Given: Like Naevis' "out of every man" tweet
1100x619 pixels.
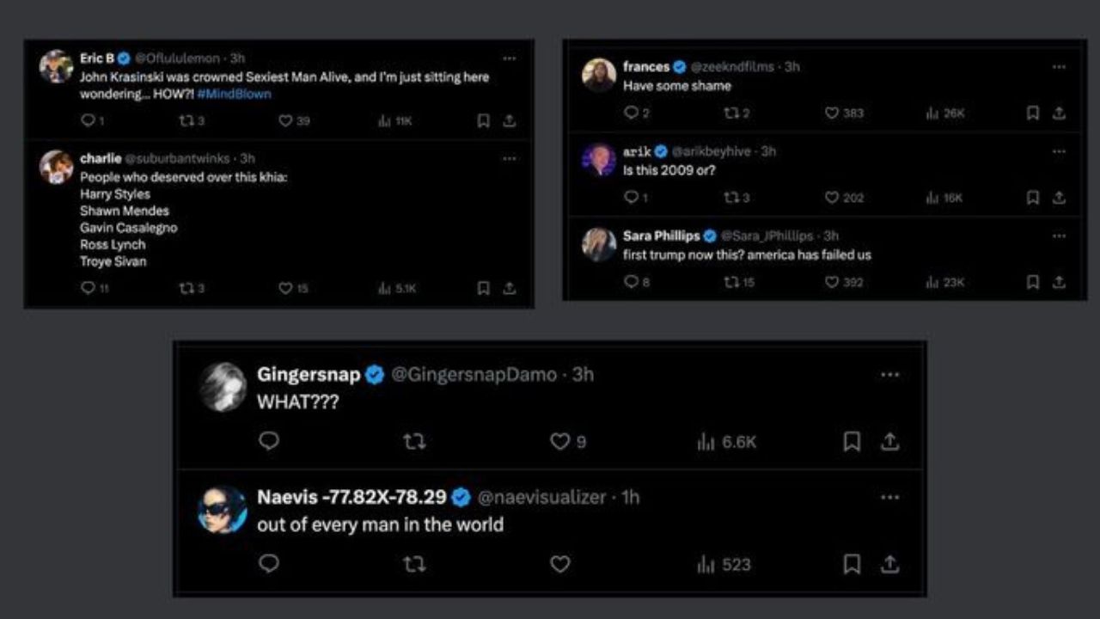Looking at the screenshot, I should pos(560,565).
